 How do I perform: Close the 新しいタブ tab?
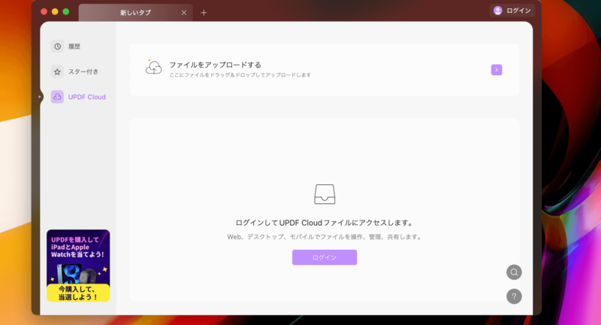[184, 13]
